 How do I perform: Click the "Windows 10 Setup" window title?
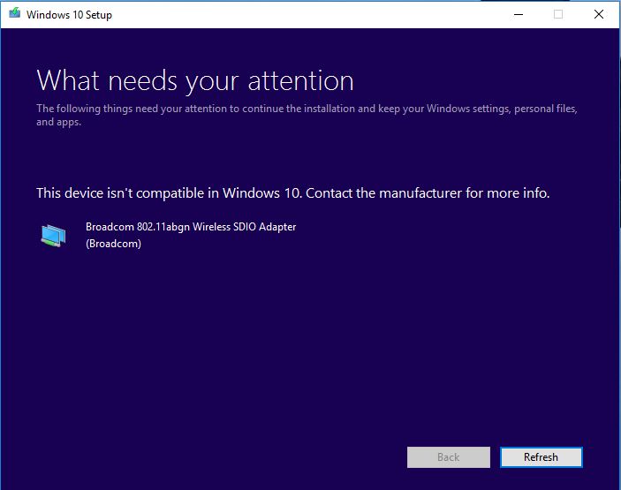point(69,15)
